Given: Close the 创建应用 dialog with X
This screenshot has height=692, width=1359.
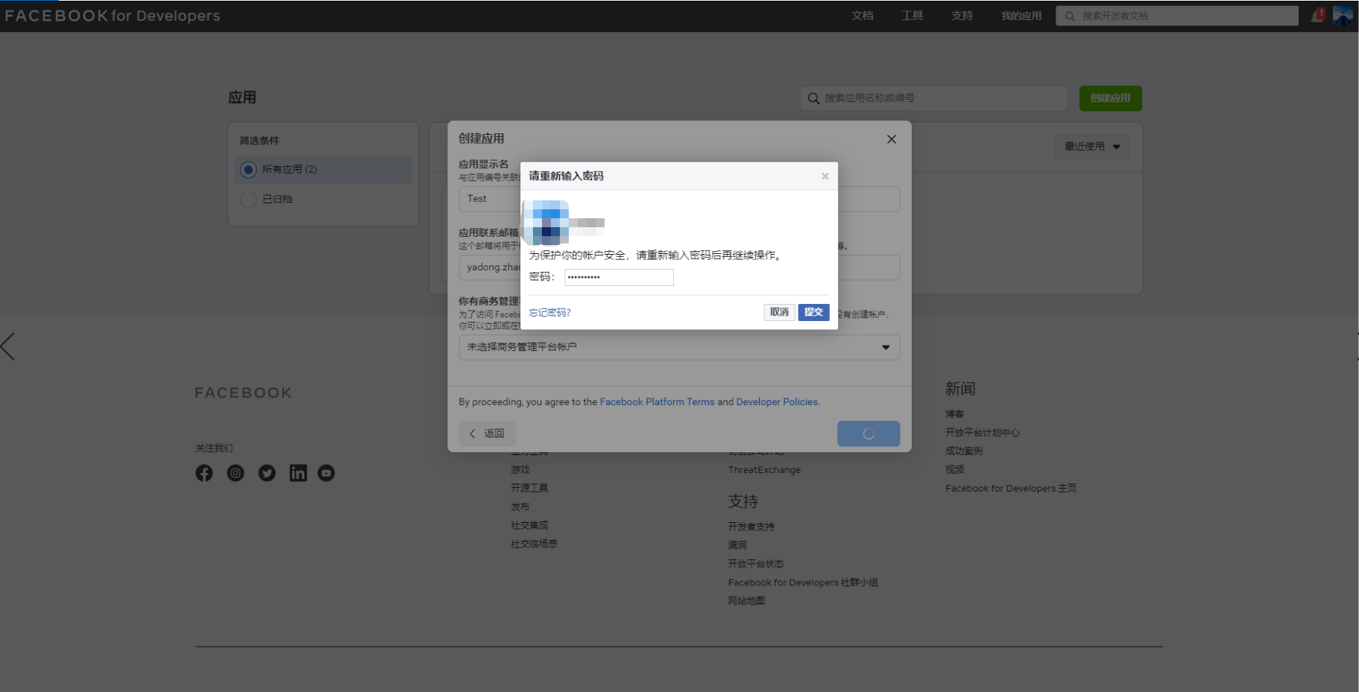Looking at the screenshot, I should [892, 139].
